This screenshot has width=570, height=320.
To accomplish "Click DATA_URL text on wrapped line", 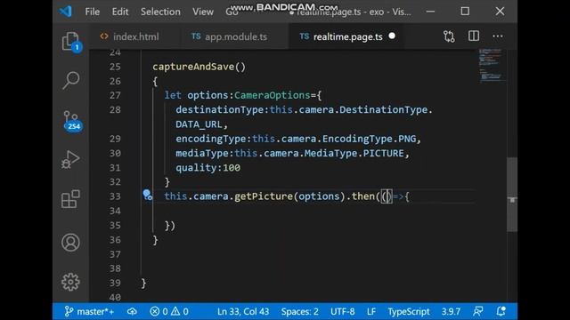I will coord(199,124).
